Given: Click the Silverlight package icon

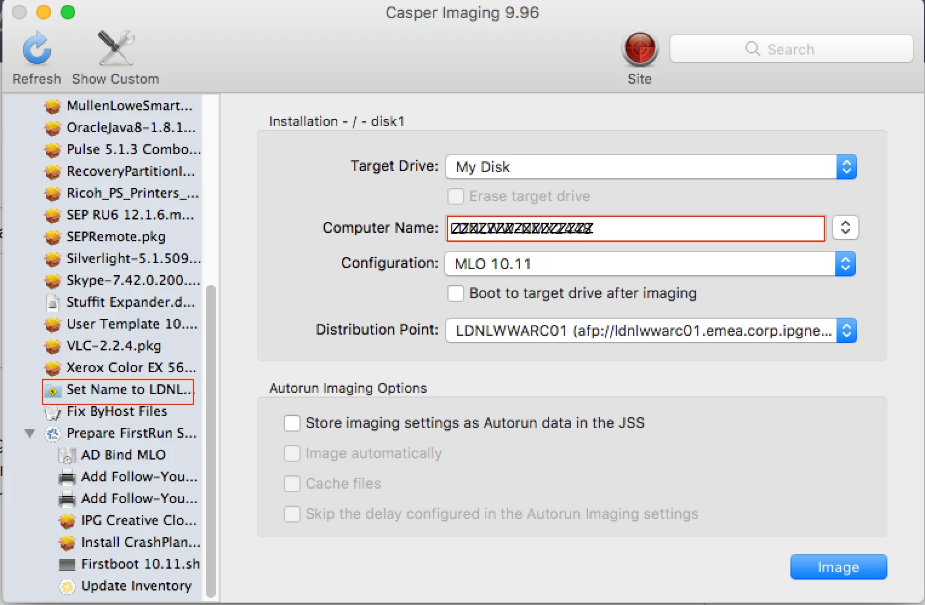Looking at the screenshot, I should pos(53,259).
